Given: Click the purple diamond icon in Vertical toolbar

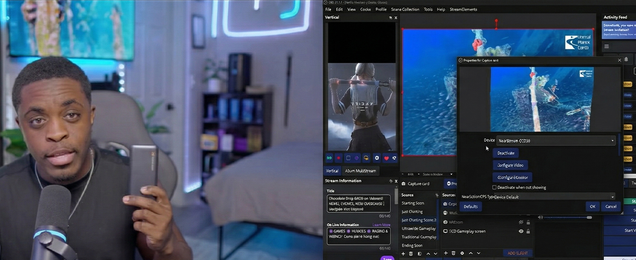Looking at the screenshot, I should pyautogui.click(x=357, y=158).
